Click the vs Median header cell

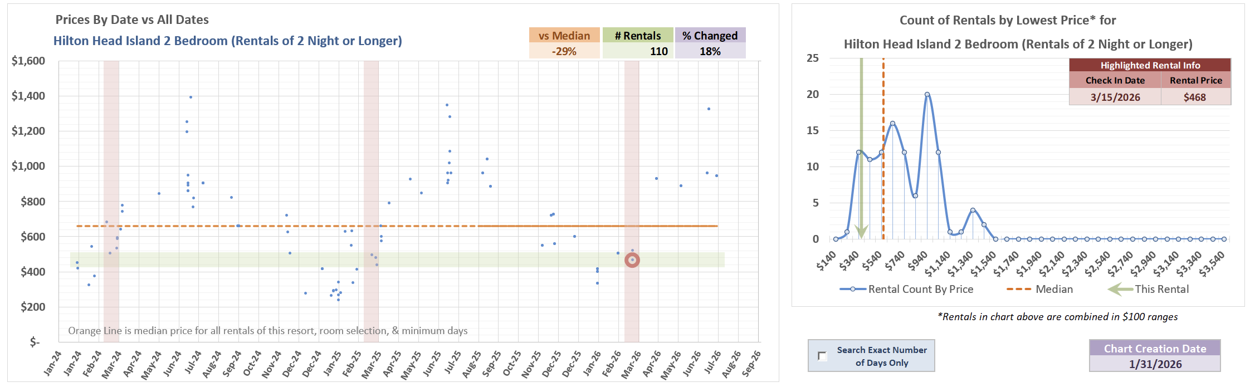(564, 35)
